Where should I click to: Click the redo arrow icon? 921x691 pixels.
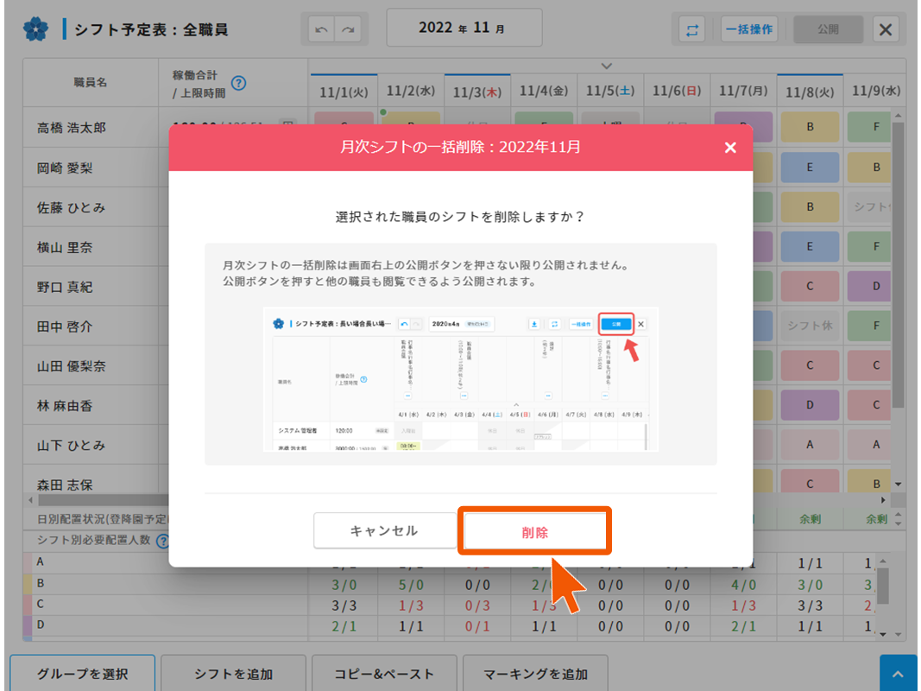[x=349, y=29]
